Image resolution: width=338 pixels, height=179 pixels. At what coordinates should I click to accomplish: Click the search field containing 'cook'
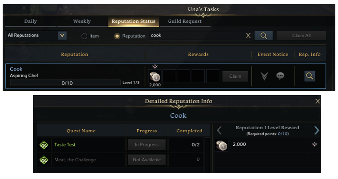pyautogui.click(x=196, y=36)
